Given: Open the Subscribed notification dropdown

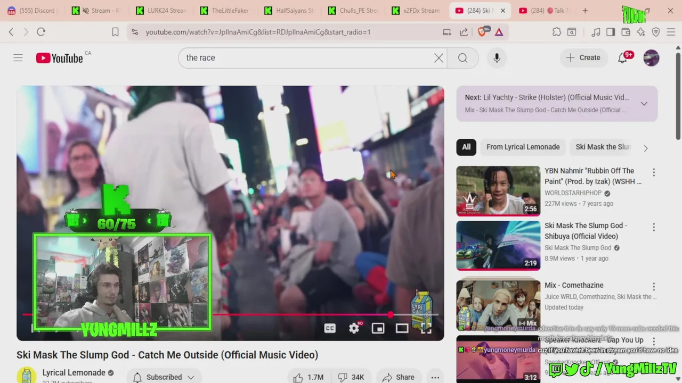Looking at the screenshot, I should point(164,377).
